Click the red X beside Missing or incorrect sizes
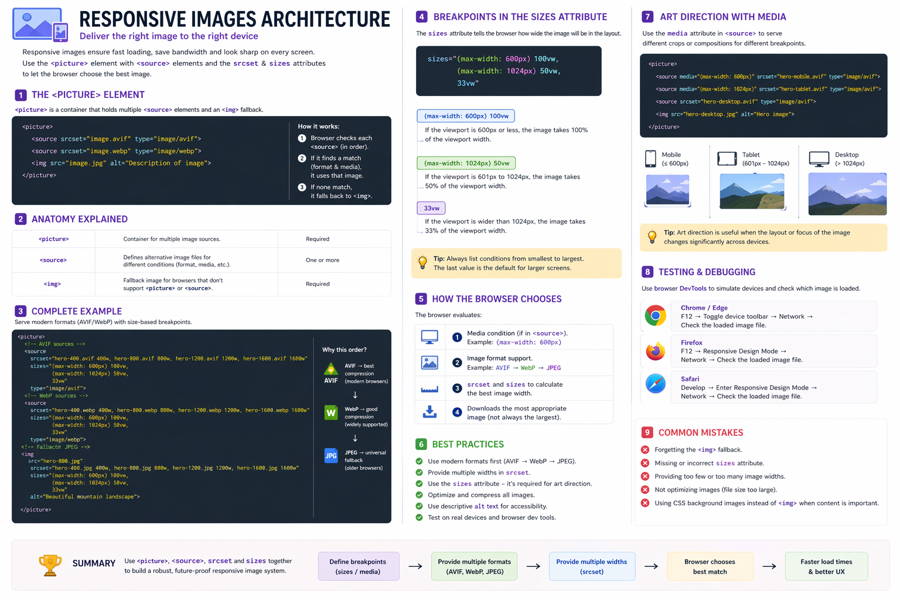 point(645,463)
